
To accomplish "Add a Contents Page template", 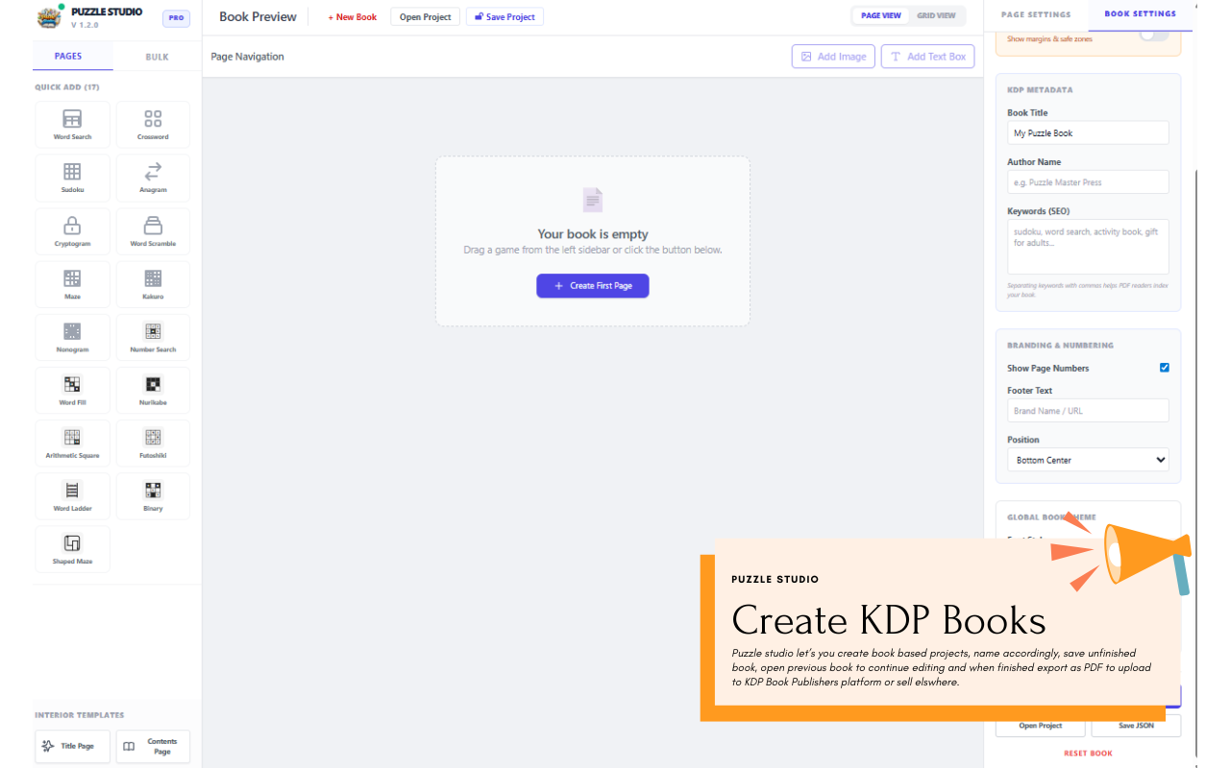I will point(153,746).
